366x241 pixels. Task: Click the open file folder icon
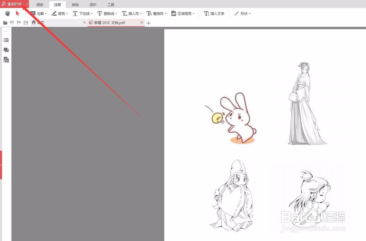coord(5,23)
